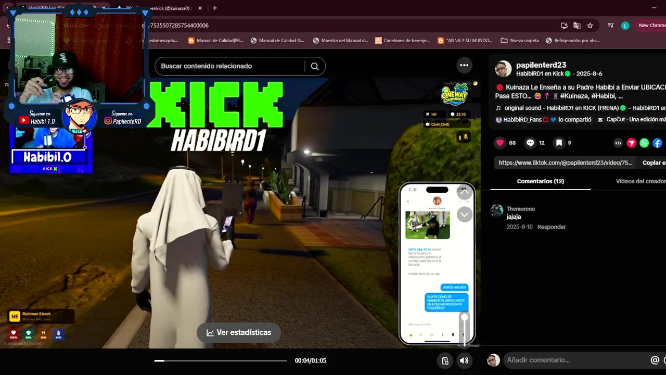The width and height of the screenshot is (666, 375).
Task: Seek on the video progress bar
Action: pos(221,360)
